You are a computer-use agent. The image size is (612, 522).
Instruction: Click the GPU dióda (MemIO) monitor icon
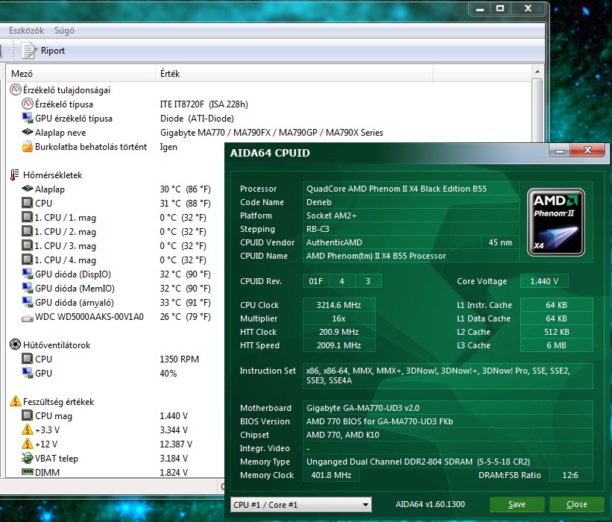click(x=28, y=288)
